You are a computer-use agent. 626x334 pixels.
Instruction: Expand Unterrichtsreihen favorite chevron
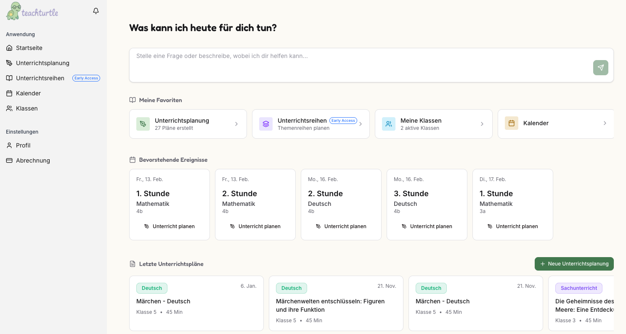[x=361, y=124]
